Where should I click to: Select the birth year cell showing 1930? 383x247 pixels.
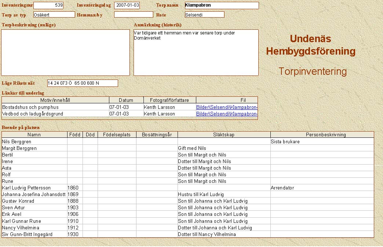pos(75,234)
